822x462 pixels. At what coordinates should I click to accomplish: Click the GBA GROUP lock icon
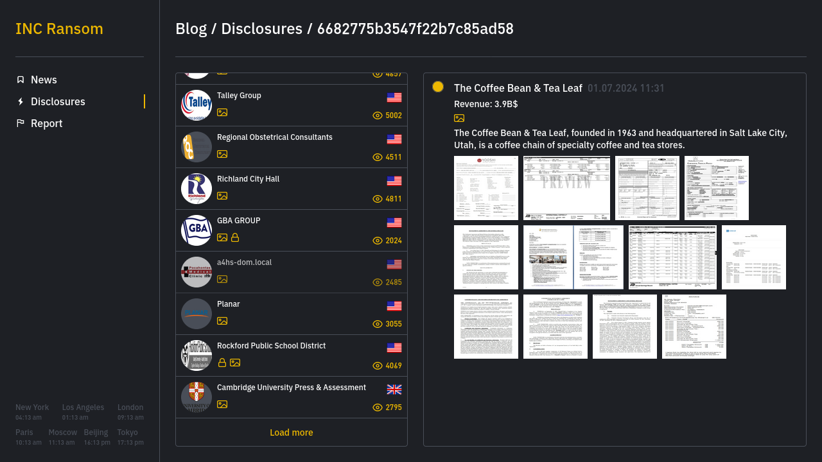pos(235,237)
